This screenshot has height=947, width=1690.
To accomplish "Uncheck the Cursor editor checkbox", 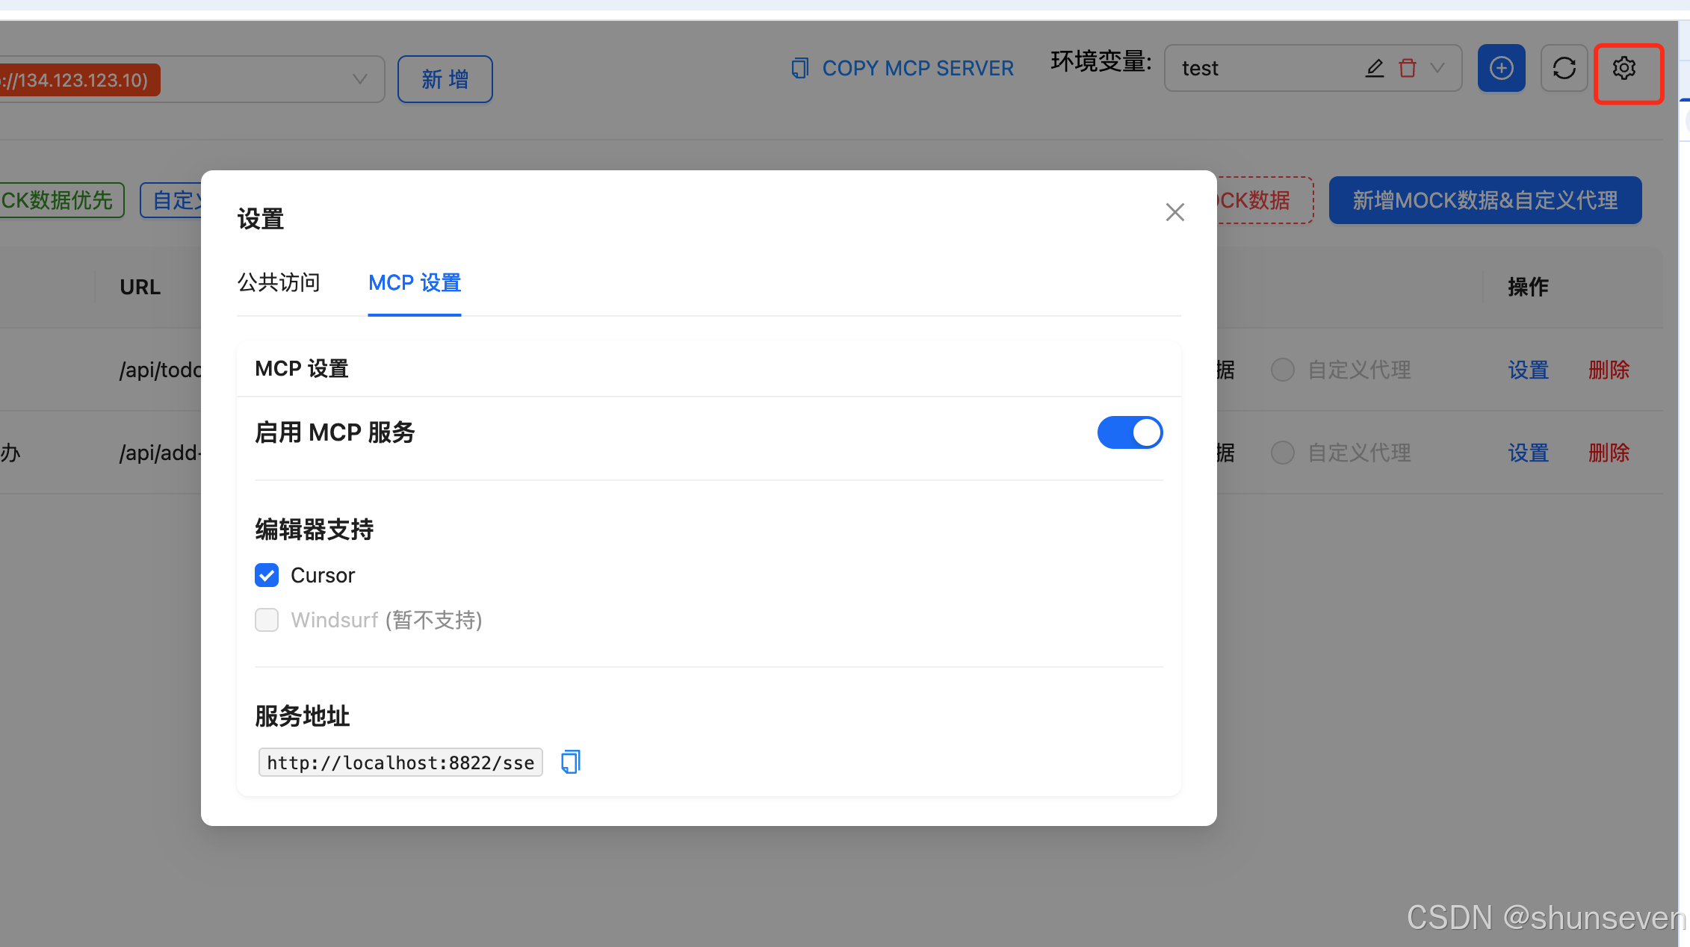I will (266, 575).
